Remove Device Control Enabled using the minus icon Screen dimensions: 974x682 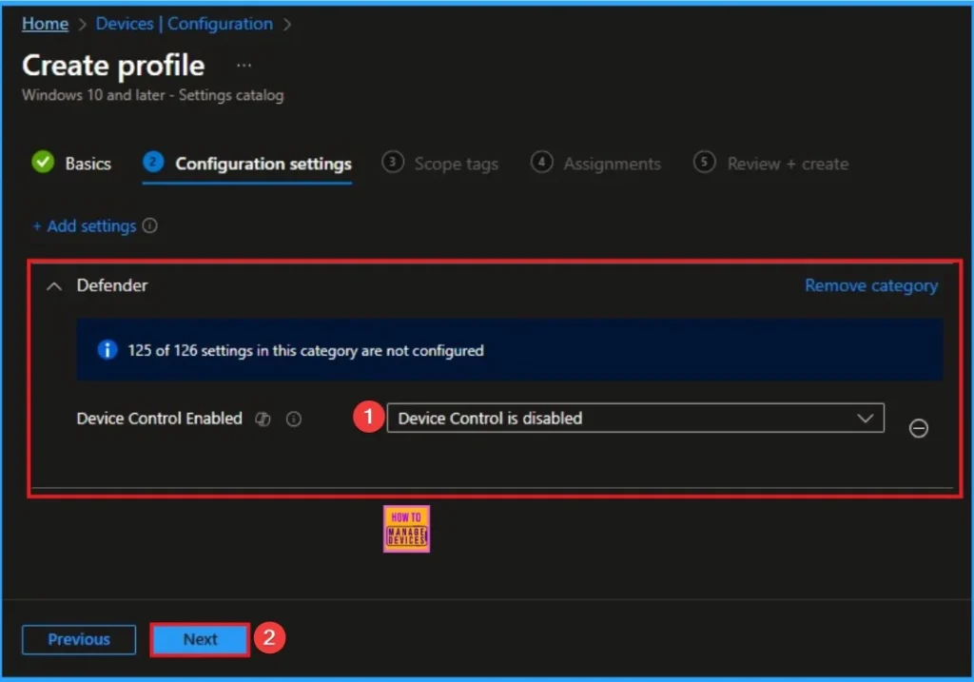[918, 428]
